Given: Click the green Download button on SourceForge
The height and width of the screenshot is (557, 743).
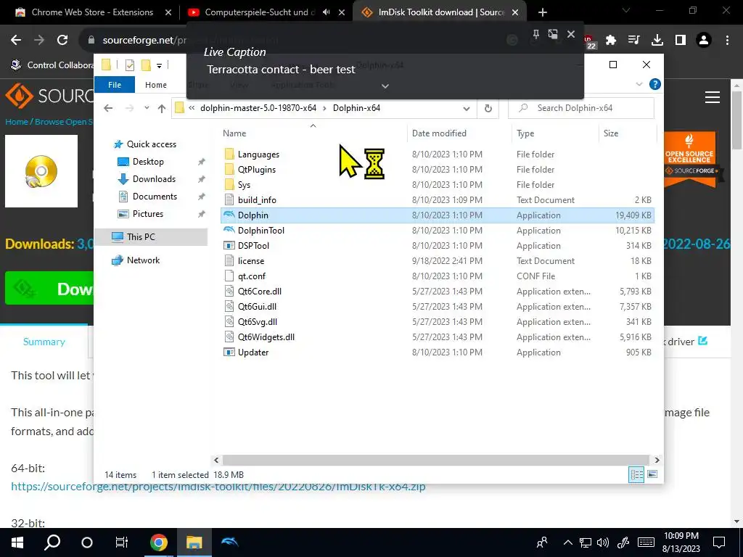Looking at the screenshot, I should click(49, 288).
